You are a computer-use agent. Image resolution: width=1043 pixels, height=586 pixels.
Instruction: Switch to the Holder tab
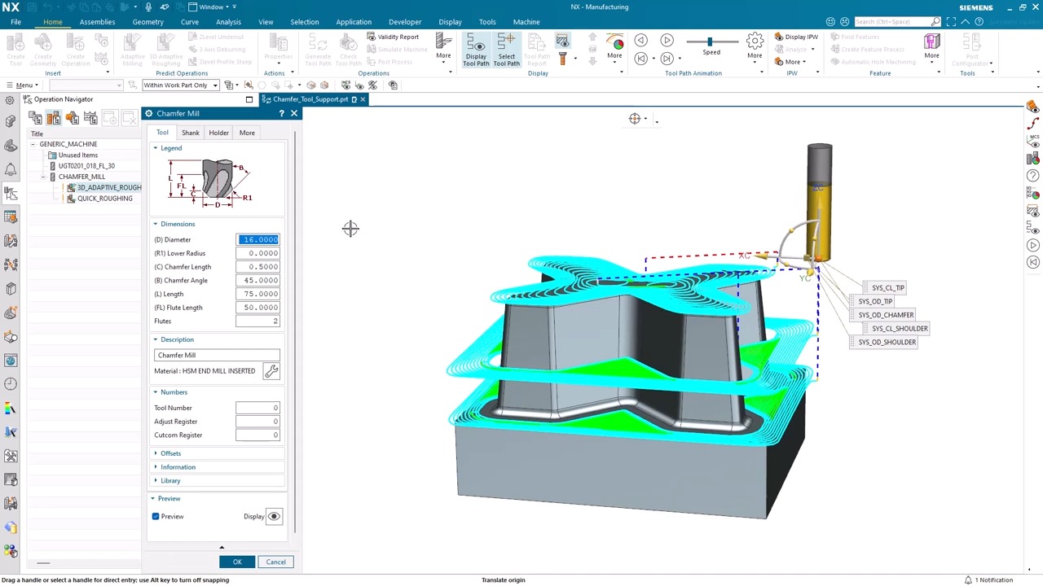pos(218,133)
